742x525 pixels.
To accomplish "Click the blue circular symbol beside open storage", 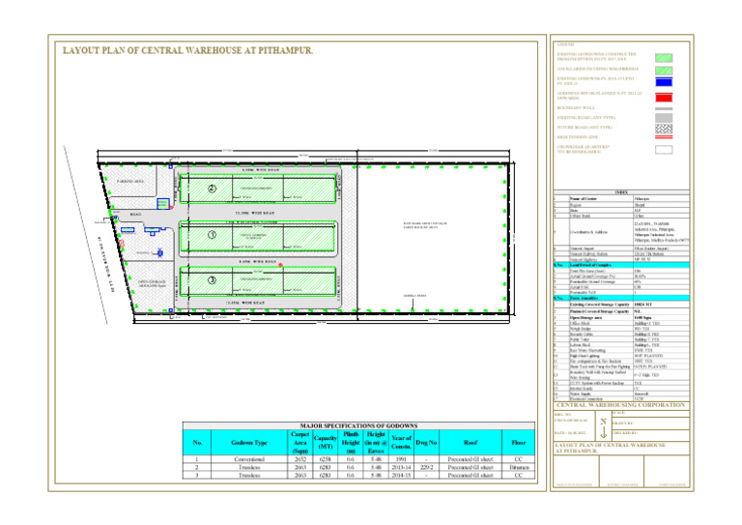I will [x=160, y=252].
